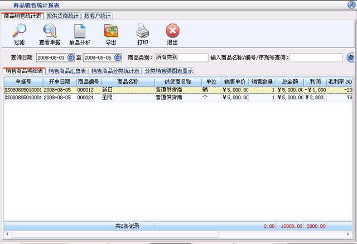Open the 销售商品分类统计表 sub-tab
Screen dimensions: 357x244
click(x=115, y=71)
